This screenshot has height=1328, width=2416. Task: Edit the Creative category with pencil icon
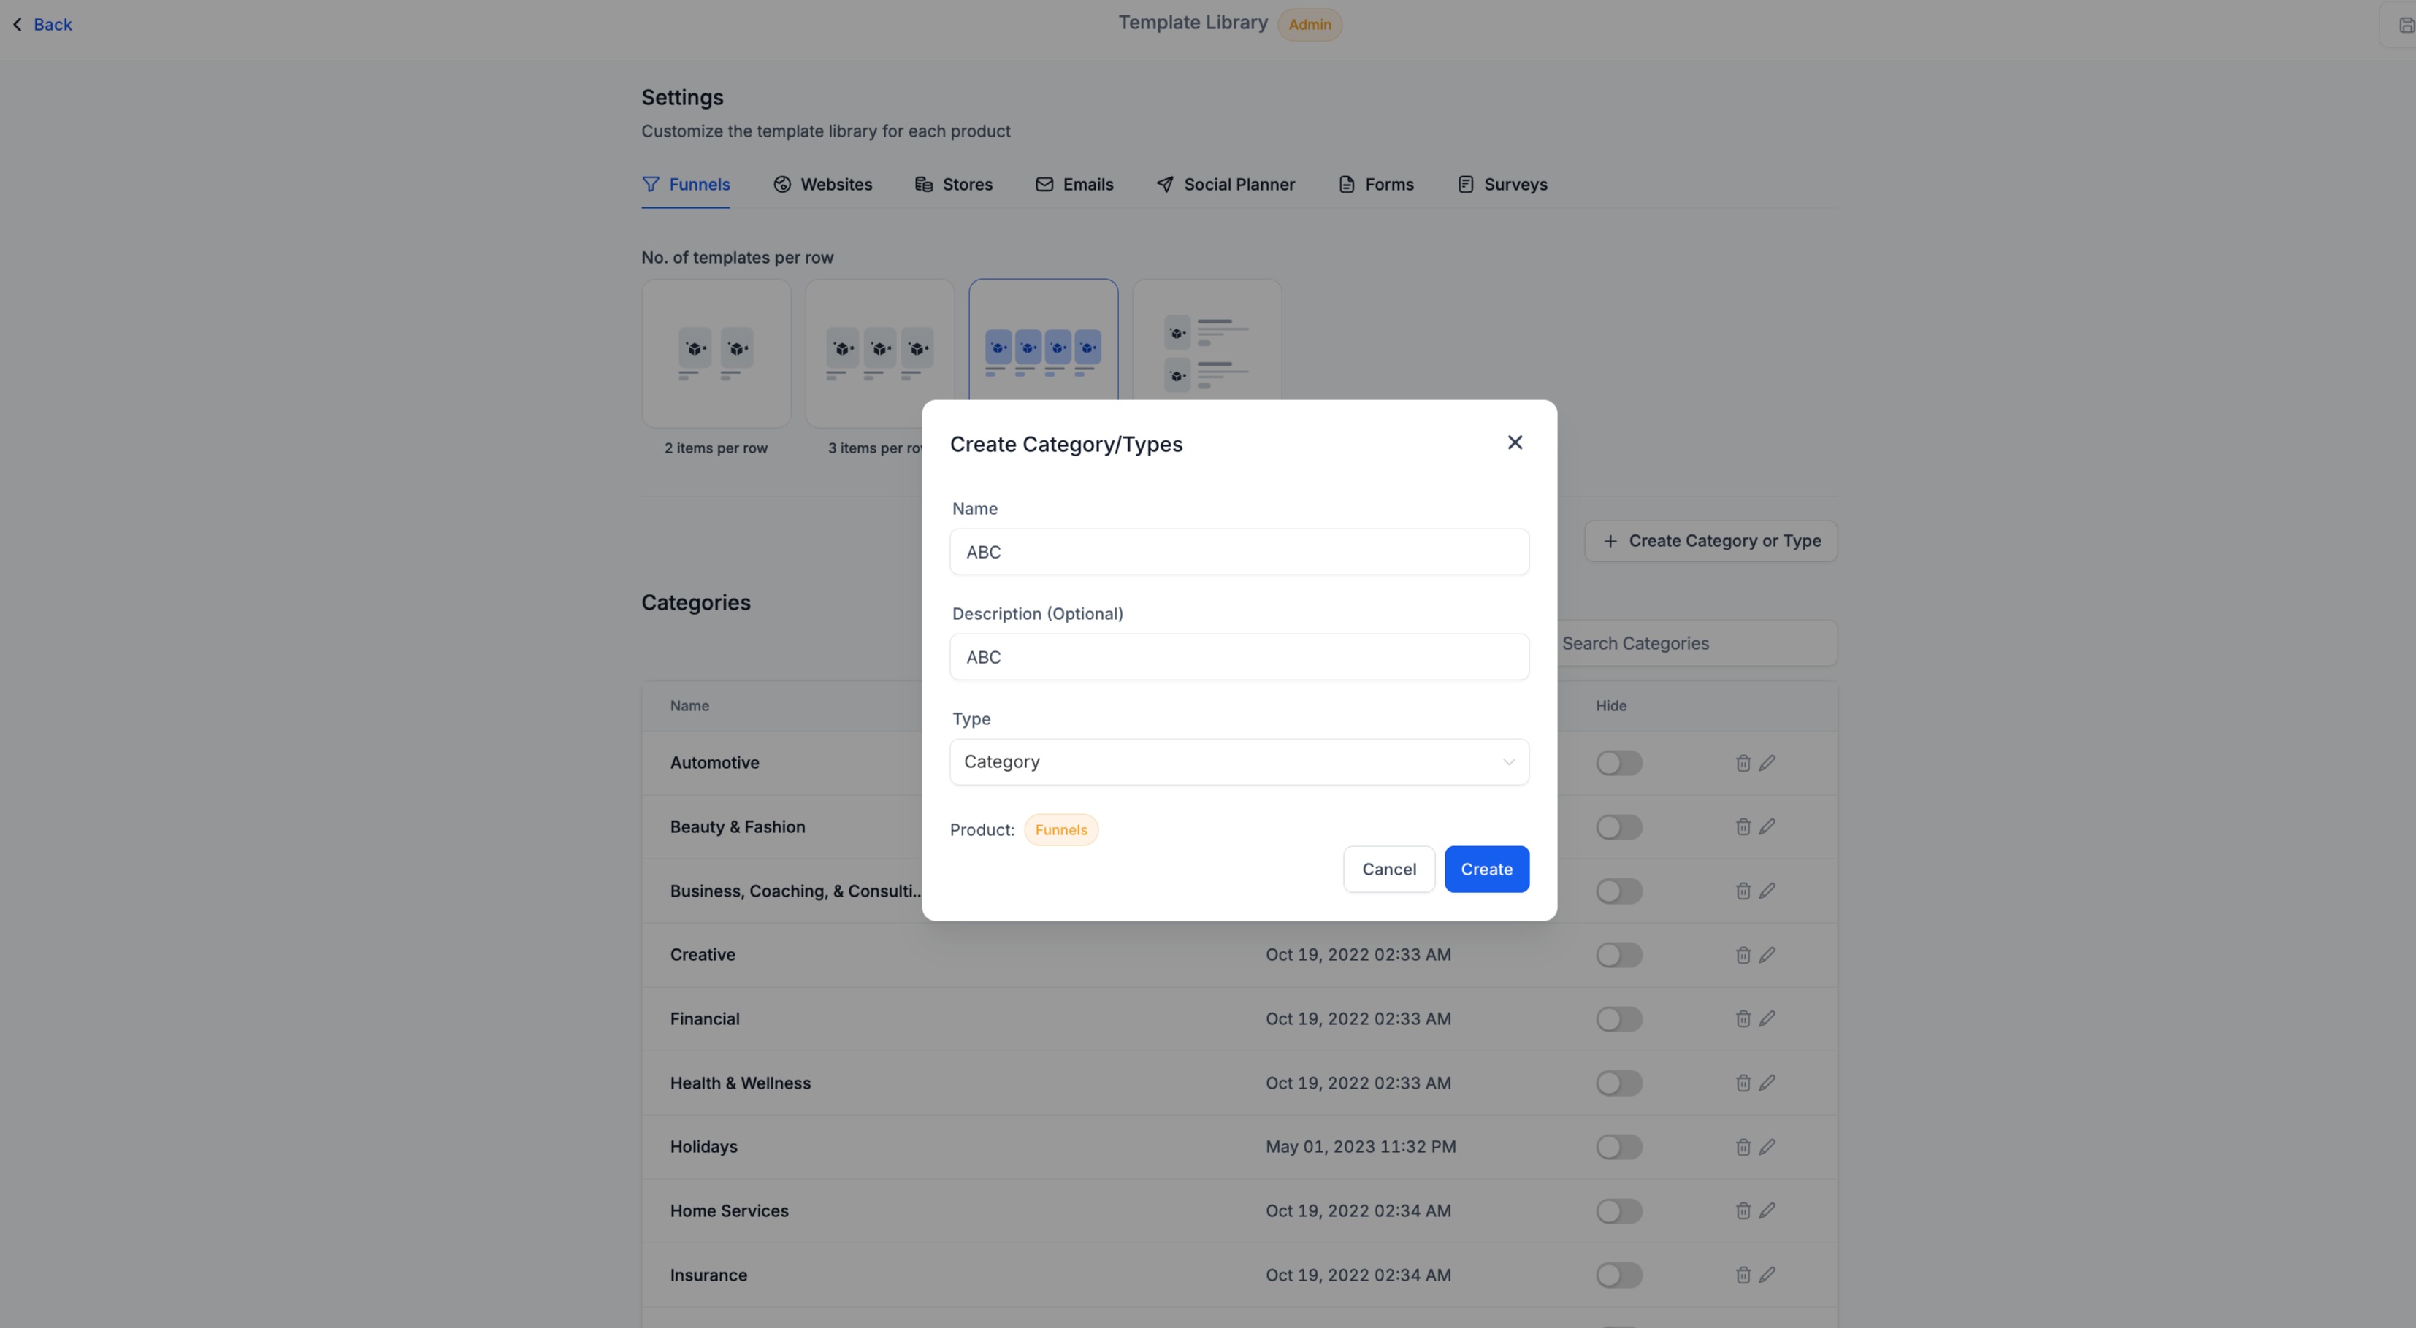coord(1767,955)
